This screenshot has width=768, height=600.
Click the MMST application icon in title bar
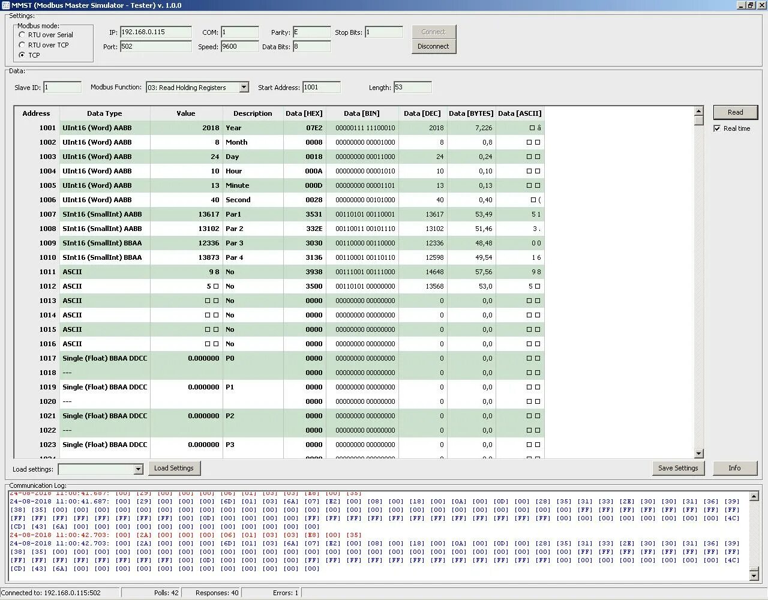(6, 5)
